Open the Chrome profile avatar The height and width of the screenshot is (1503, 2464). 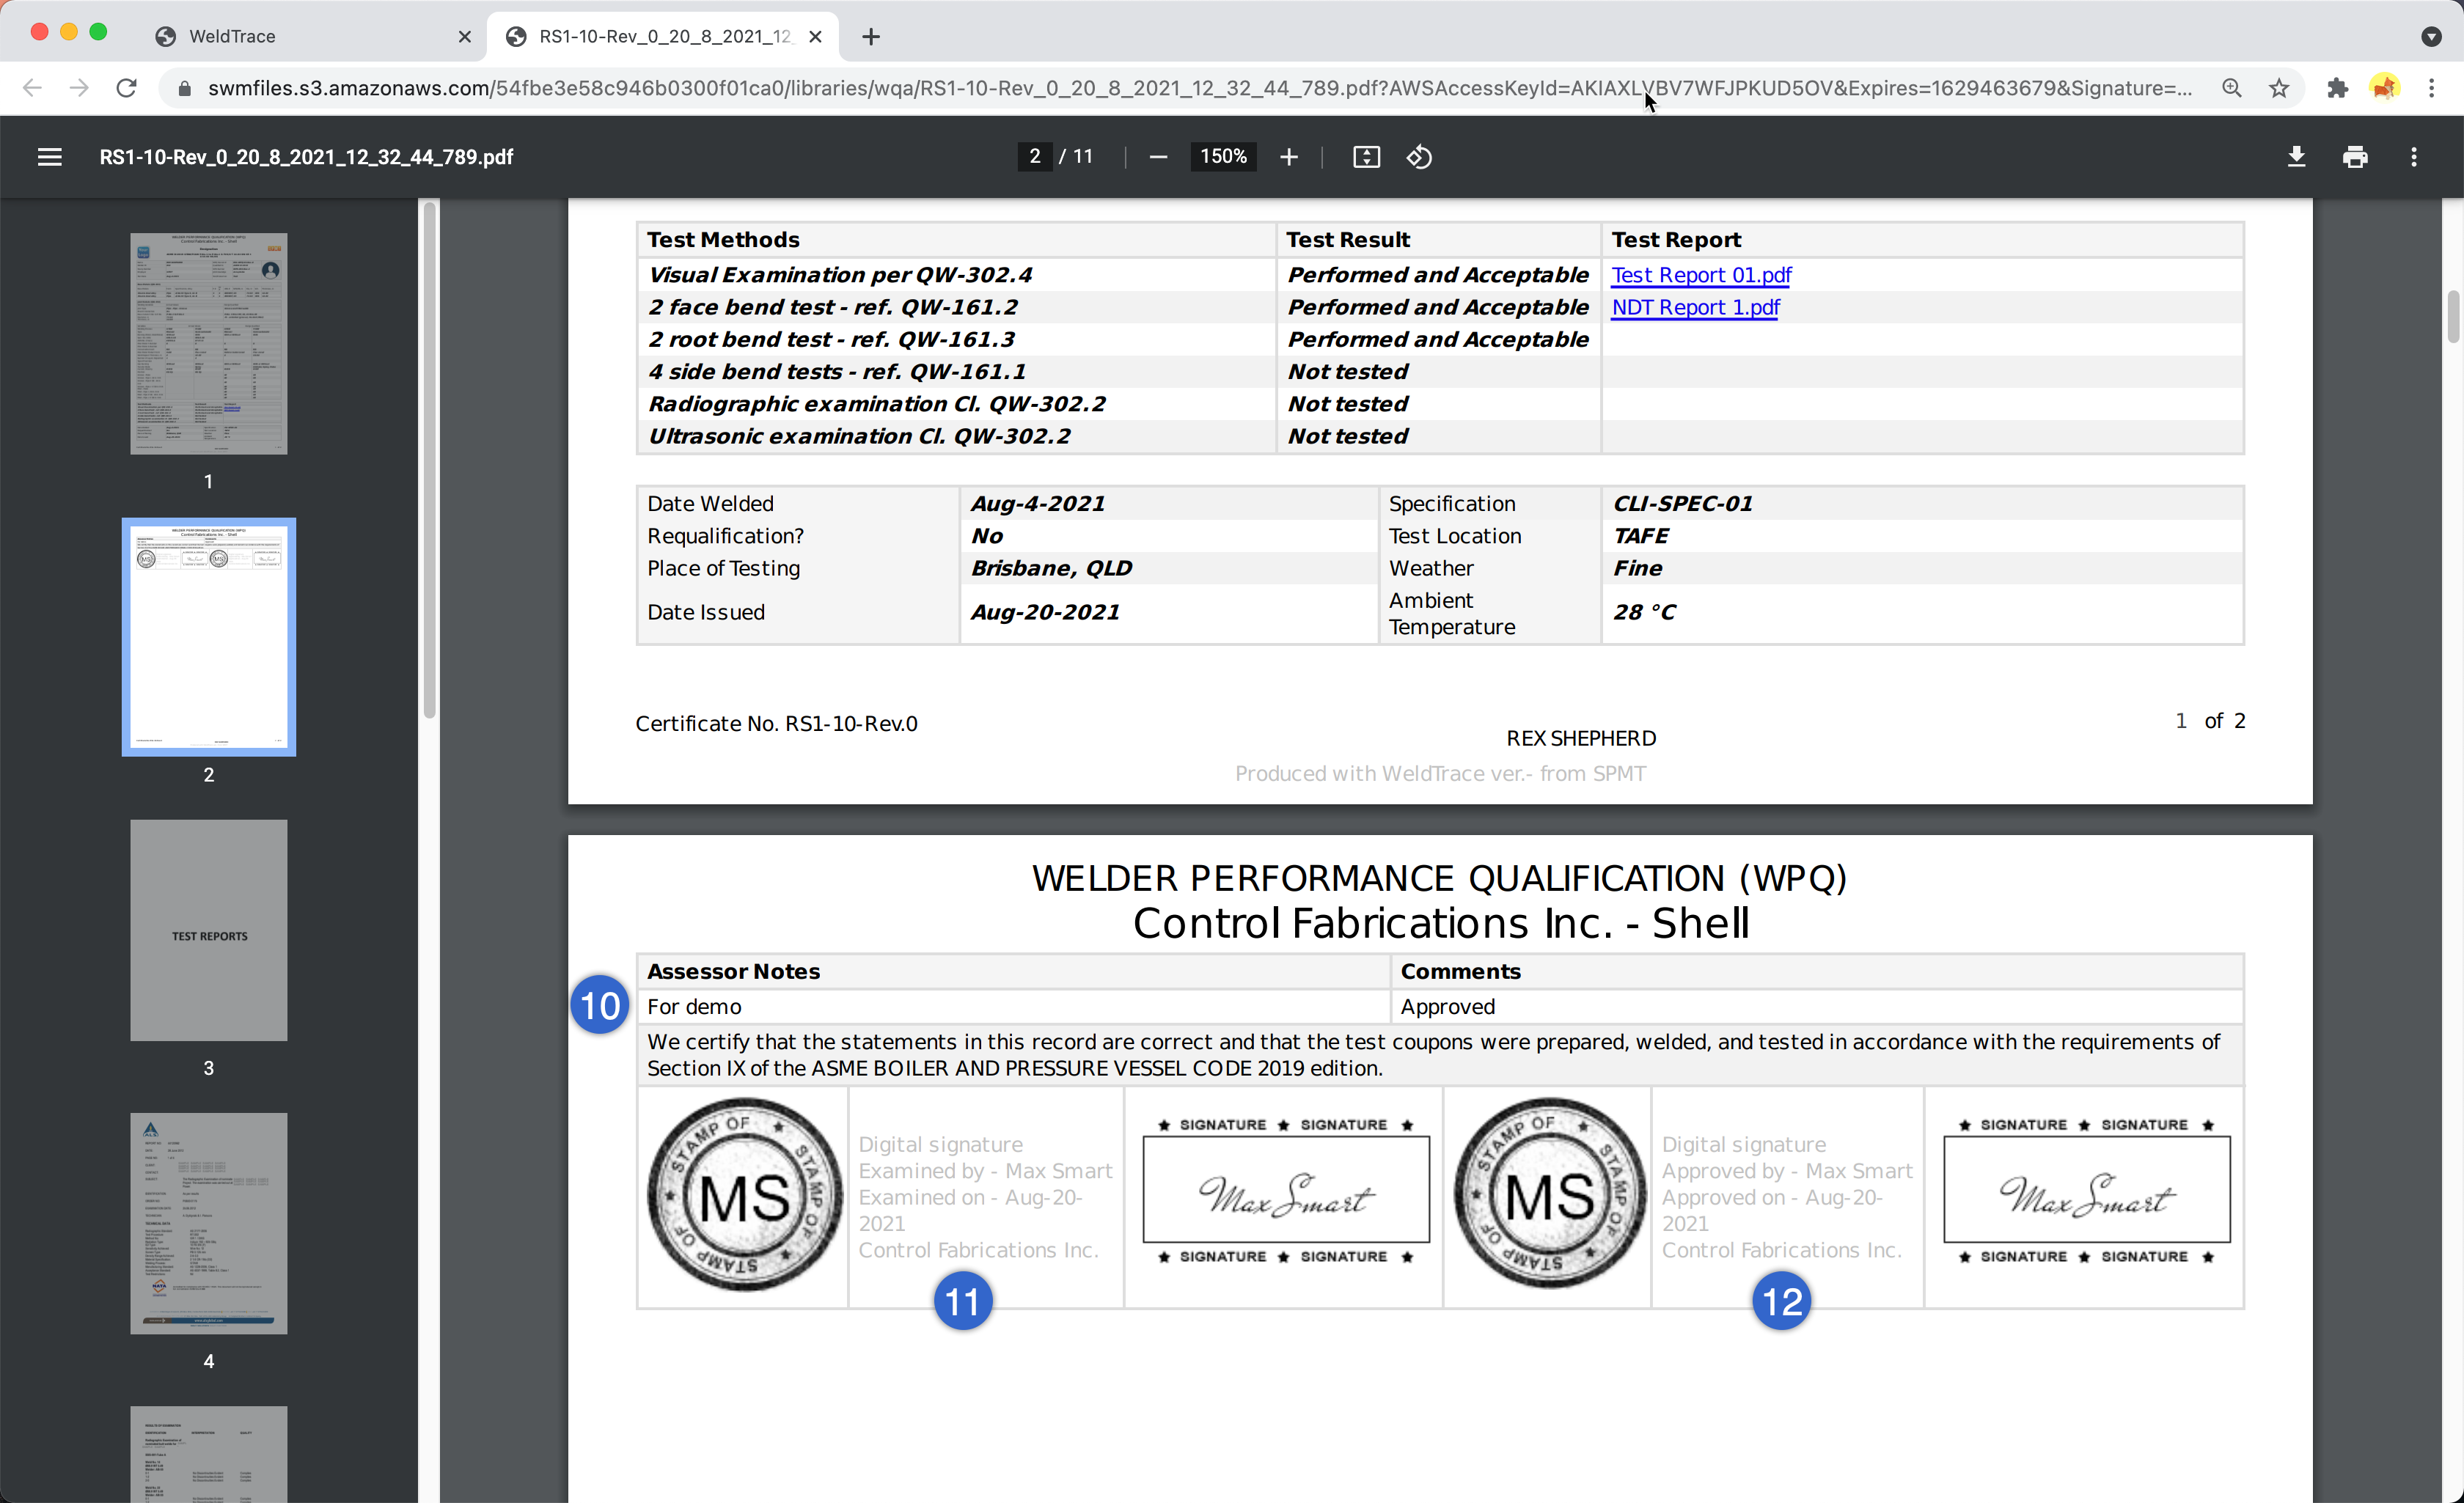(x=2385, y=88)
